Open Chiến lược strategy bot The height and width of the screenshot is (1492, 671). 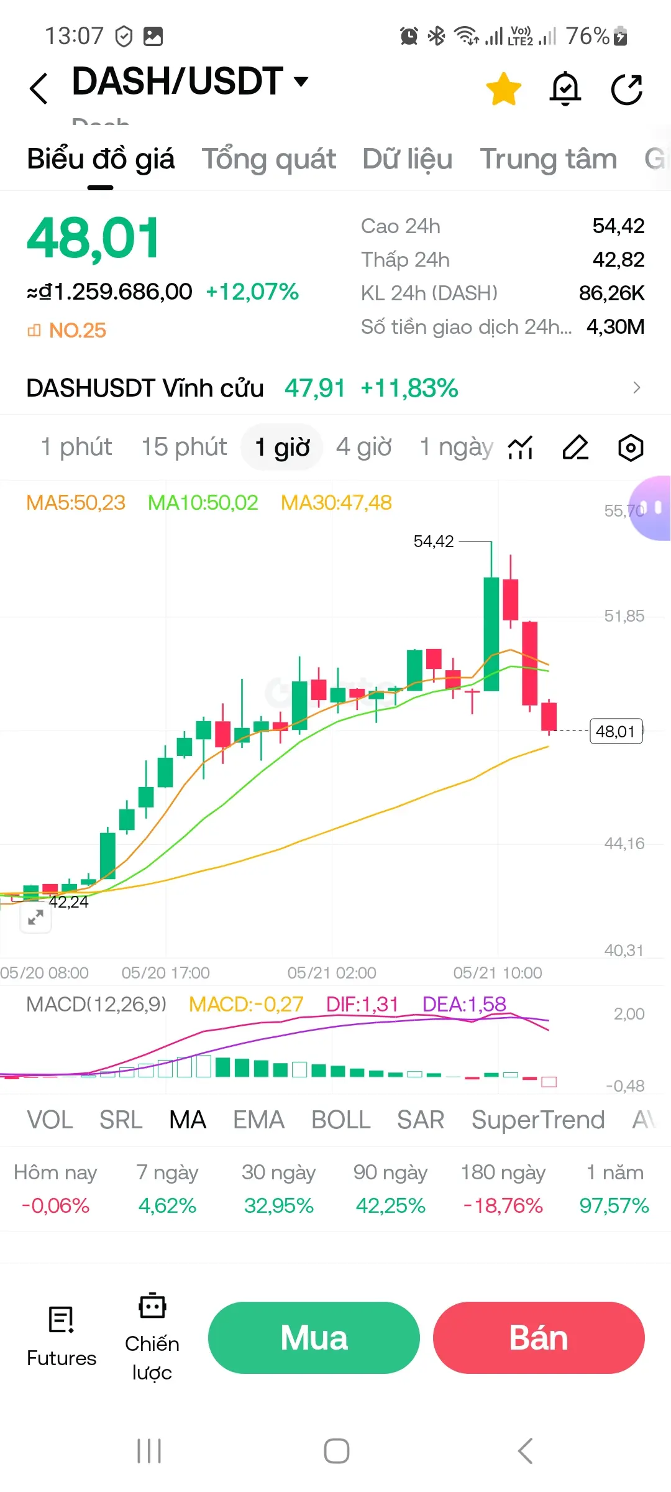(x=152, y=1338)
